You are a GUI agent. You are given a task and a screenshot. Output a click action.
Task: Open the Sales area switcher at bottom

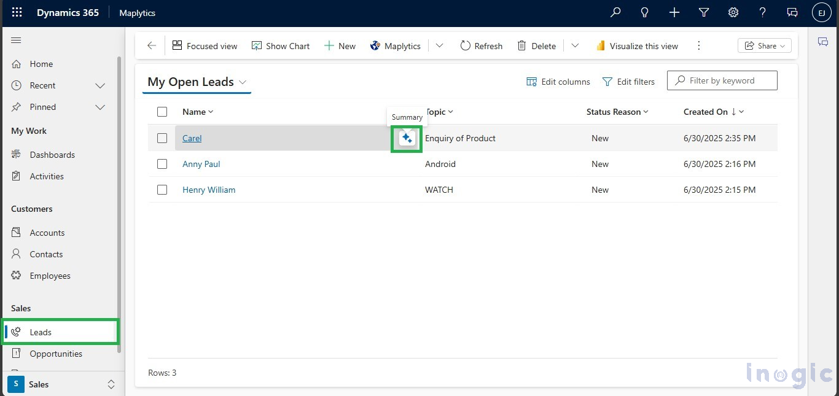pyautogui.click(x=61, y=384)
